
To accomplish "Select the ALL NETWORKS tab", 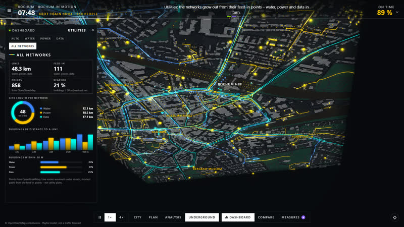I will click(23, 46).
